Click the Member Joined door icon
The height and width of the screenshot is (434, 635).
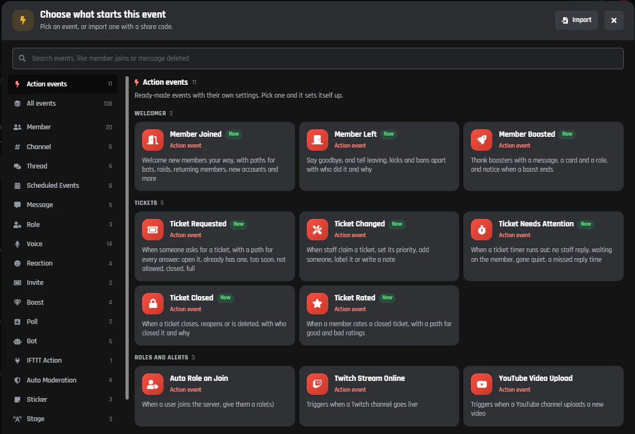[153, 140]
